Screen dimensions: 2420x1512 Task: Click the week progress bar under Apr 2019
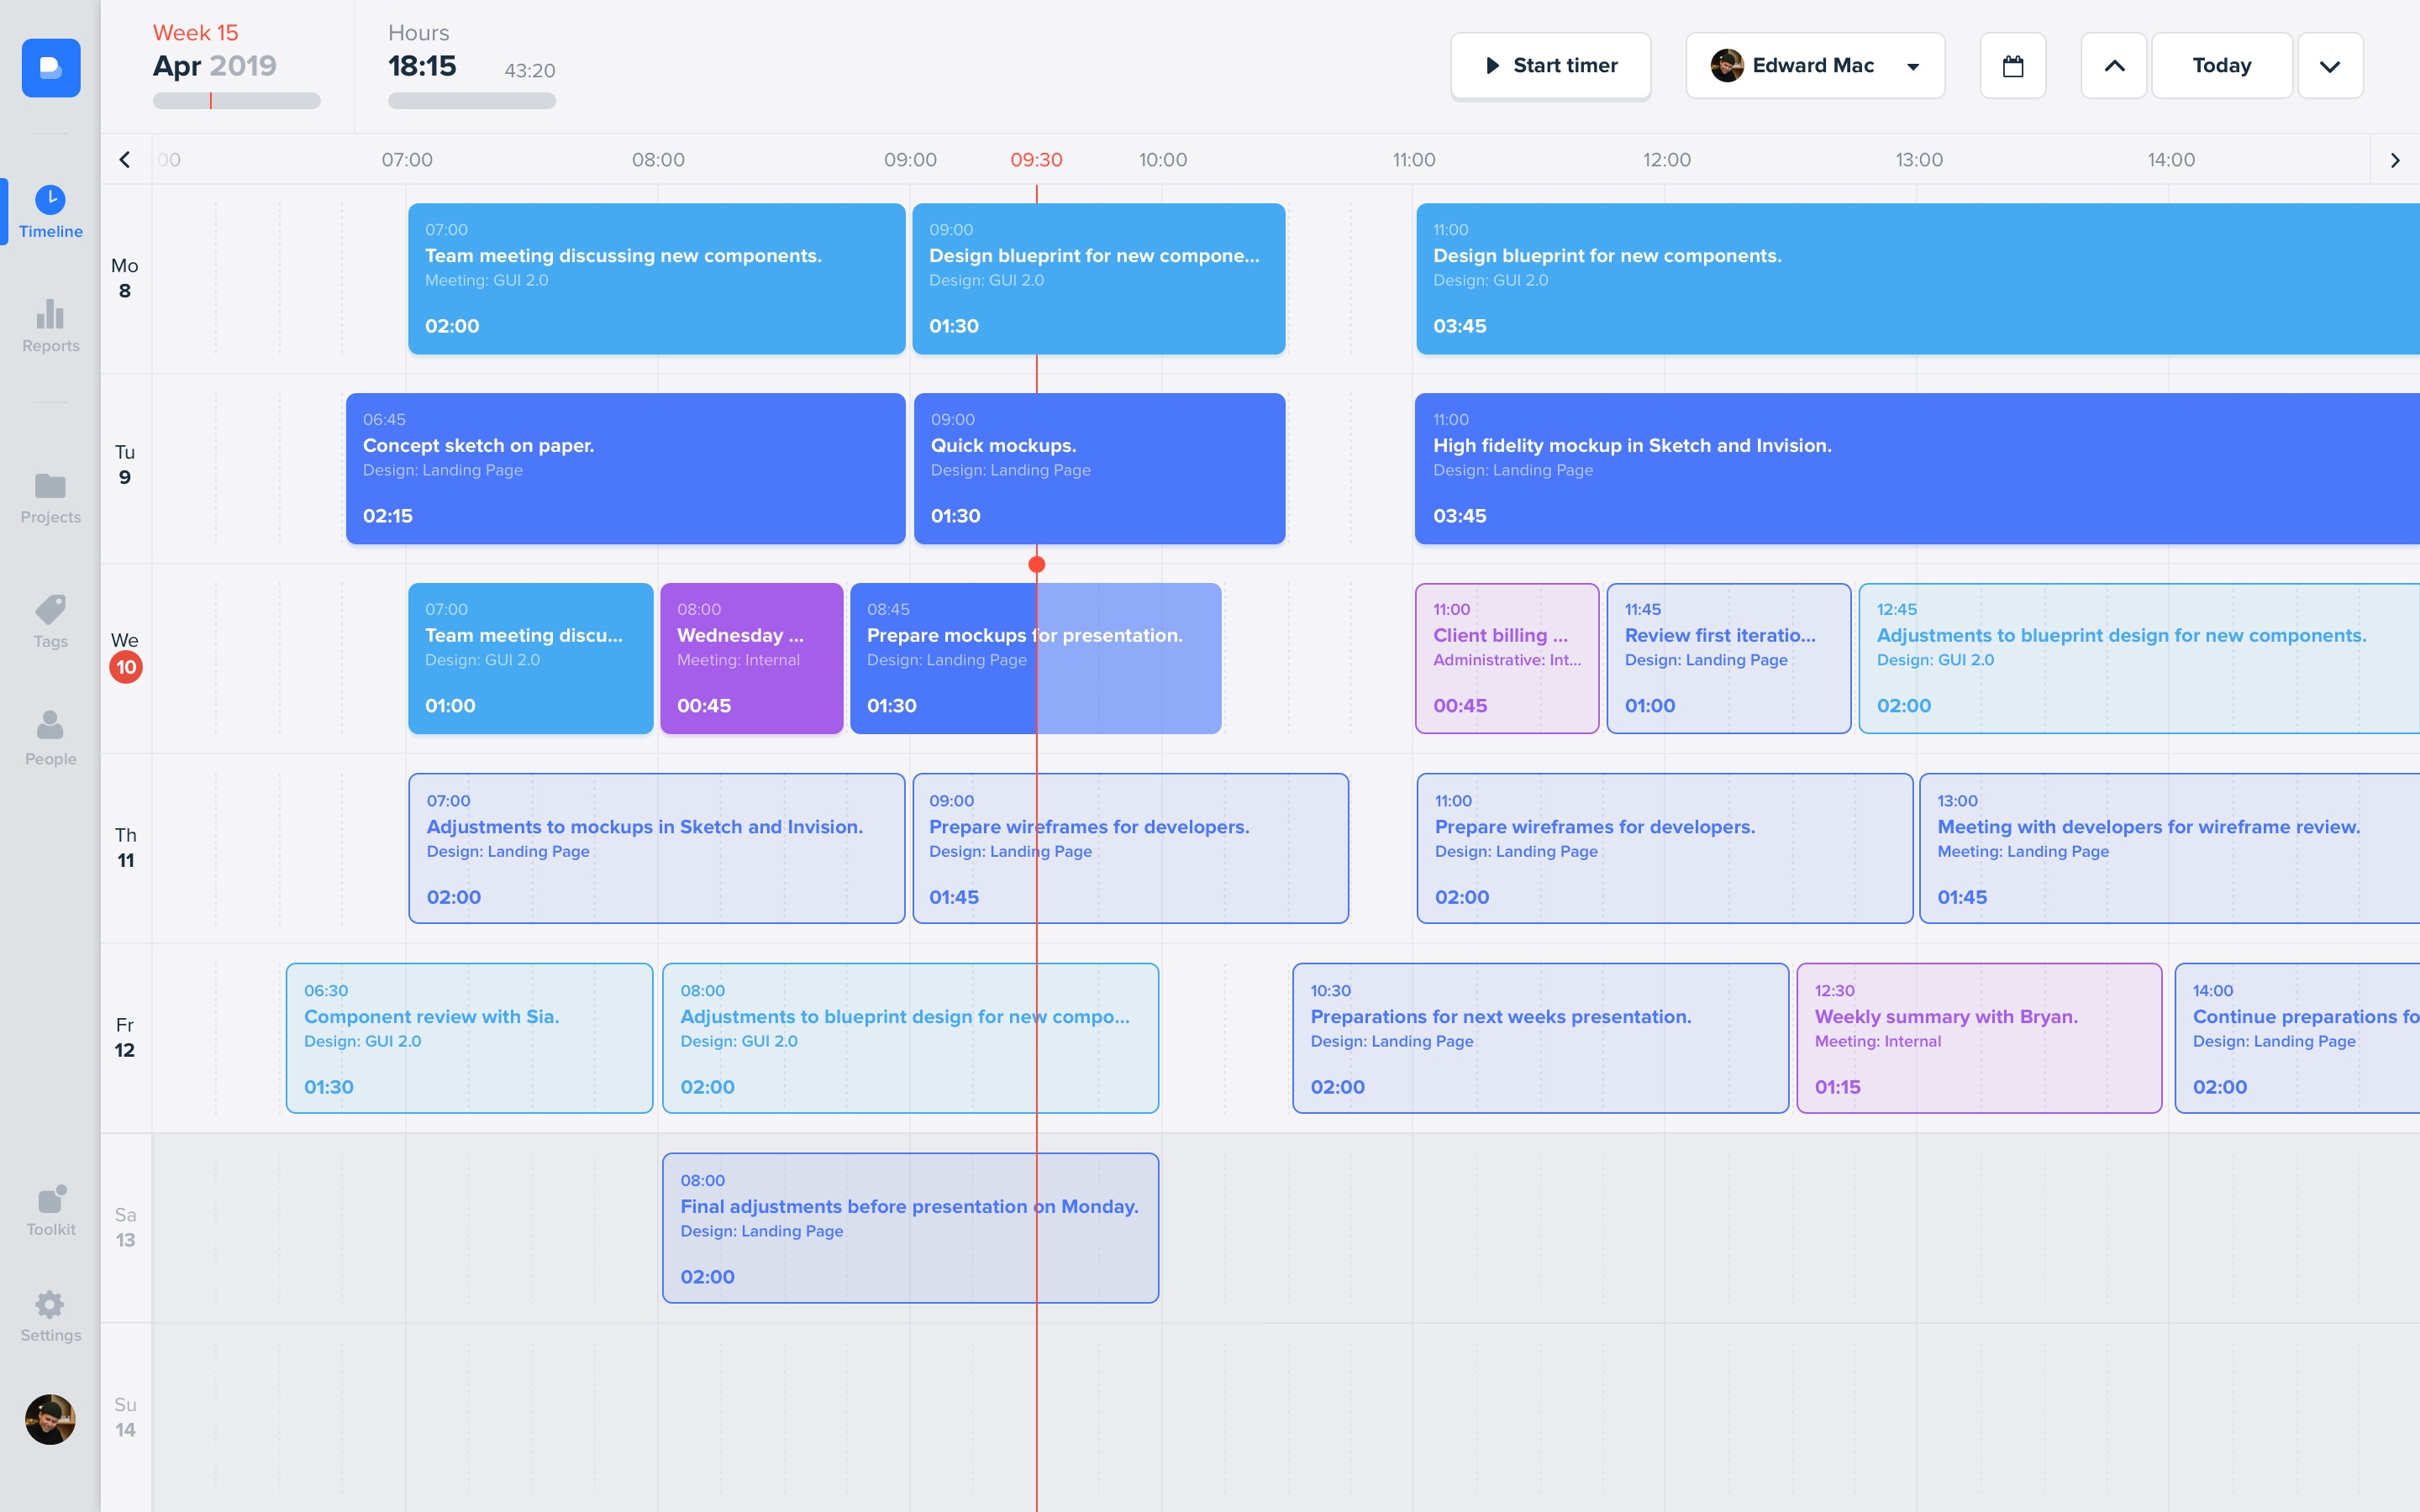point(236,101)
